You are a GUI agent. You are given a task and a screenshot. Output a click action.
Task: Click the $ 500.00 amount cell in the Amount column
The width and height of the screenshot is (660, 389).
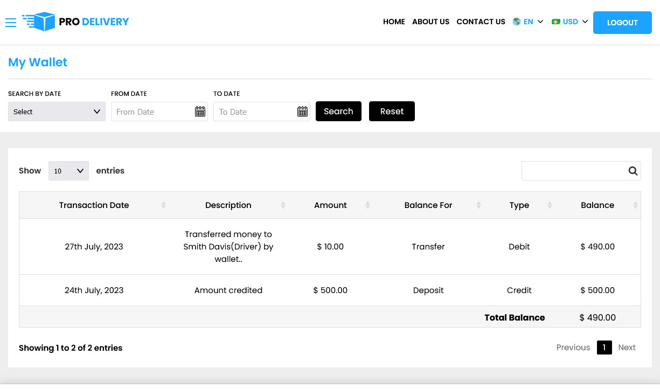(330, 290)
